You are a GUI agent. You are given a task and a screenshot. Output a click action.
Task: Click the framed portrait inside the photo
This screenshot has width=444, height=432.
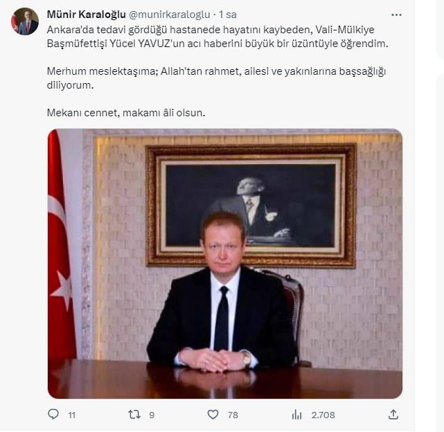pyautogui.click(x=251, y=205)
